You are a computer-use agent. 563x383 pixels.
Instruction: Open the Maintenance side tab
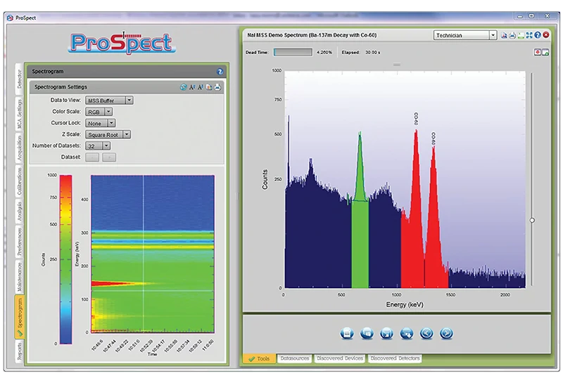click(20, 276)
